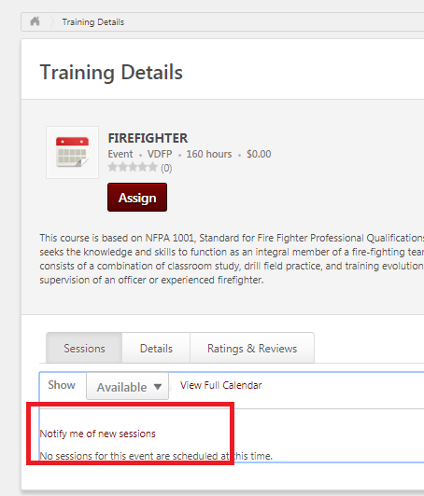424x496 pixels.
Task: Rate the event five stars
Action: (153, 167)
